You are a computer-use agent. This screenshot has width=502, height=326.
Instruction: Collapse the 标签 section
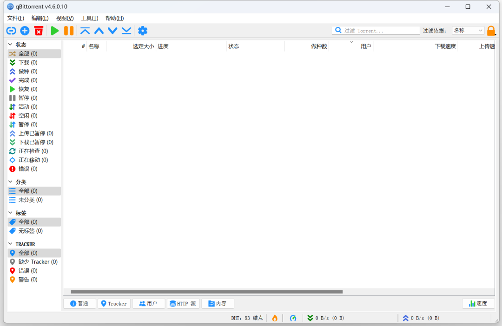(x=10, y=213)
